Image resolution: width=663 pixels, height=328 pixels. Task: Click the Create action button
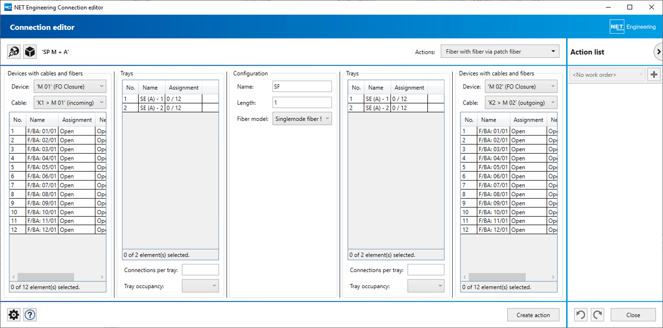[534, 315]
